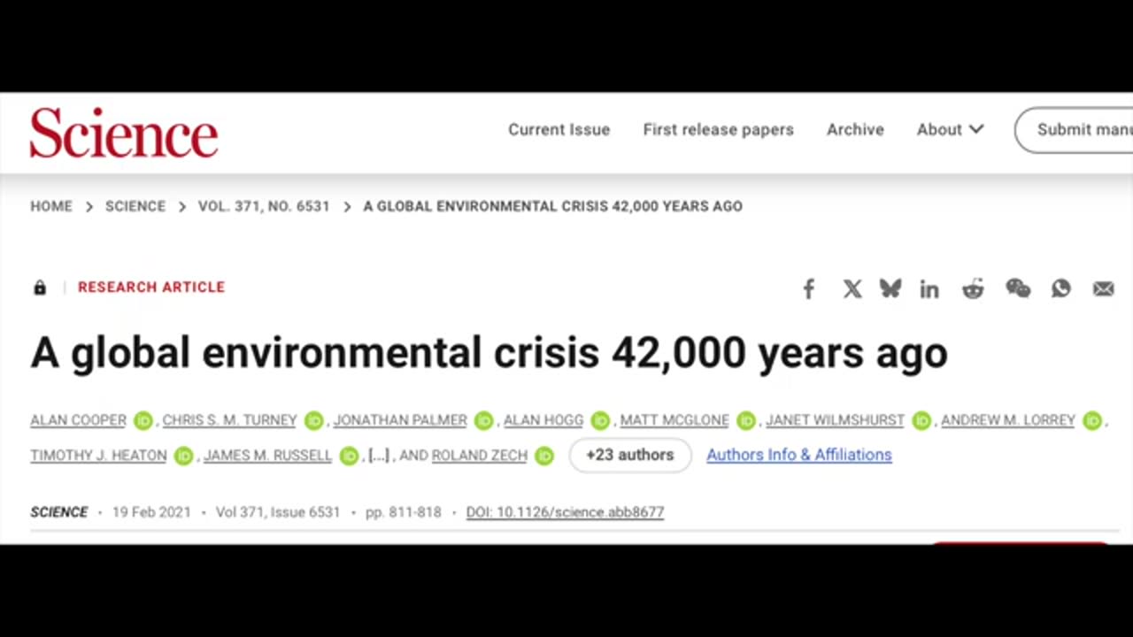
Task: Open Alan Cooper's ORCID iD icon
Action: pyautogui.click(x=143, y=421)
